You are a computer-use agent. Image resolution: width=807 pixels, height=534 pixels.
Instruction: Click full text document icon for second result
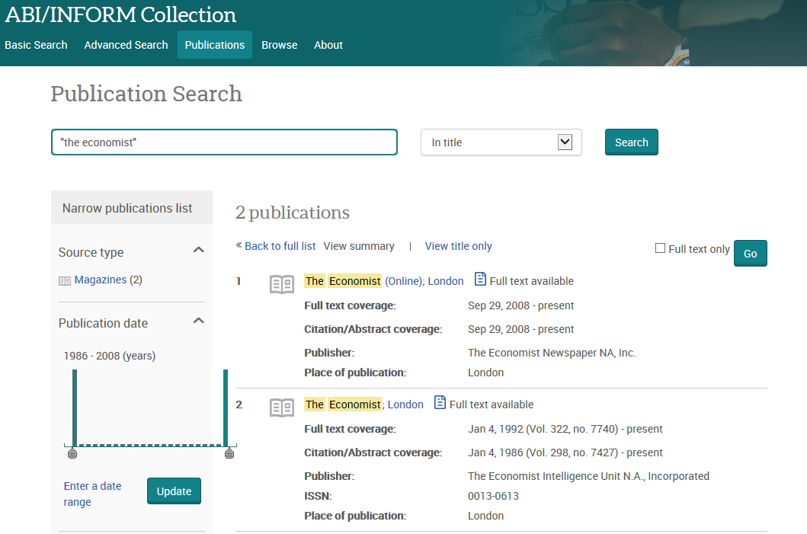tap(440, 403)
